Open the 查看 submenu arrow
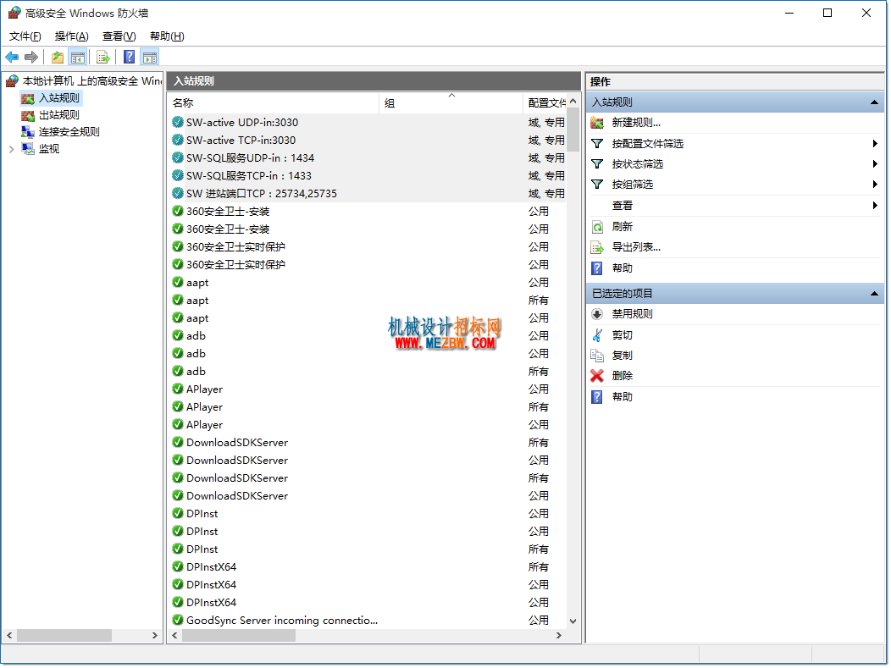 point(875,206)
